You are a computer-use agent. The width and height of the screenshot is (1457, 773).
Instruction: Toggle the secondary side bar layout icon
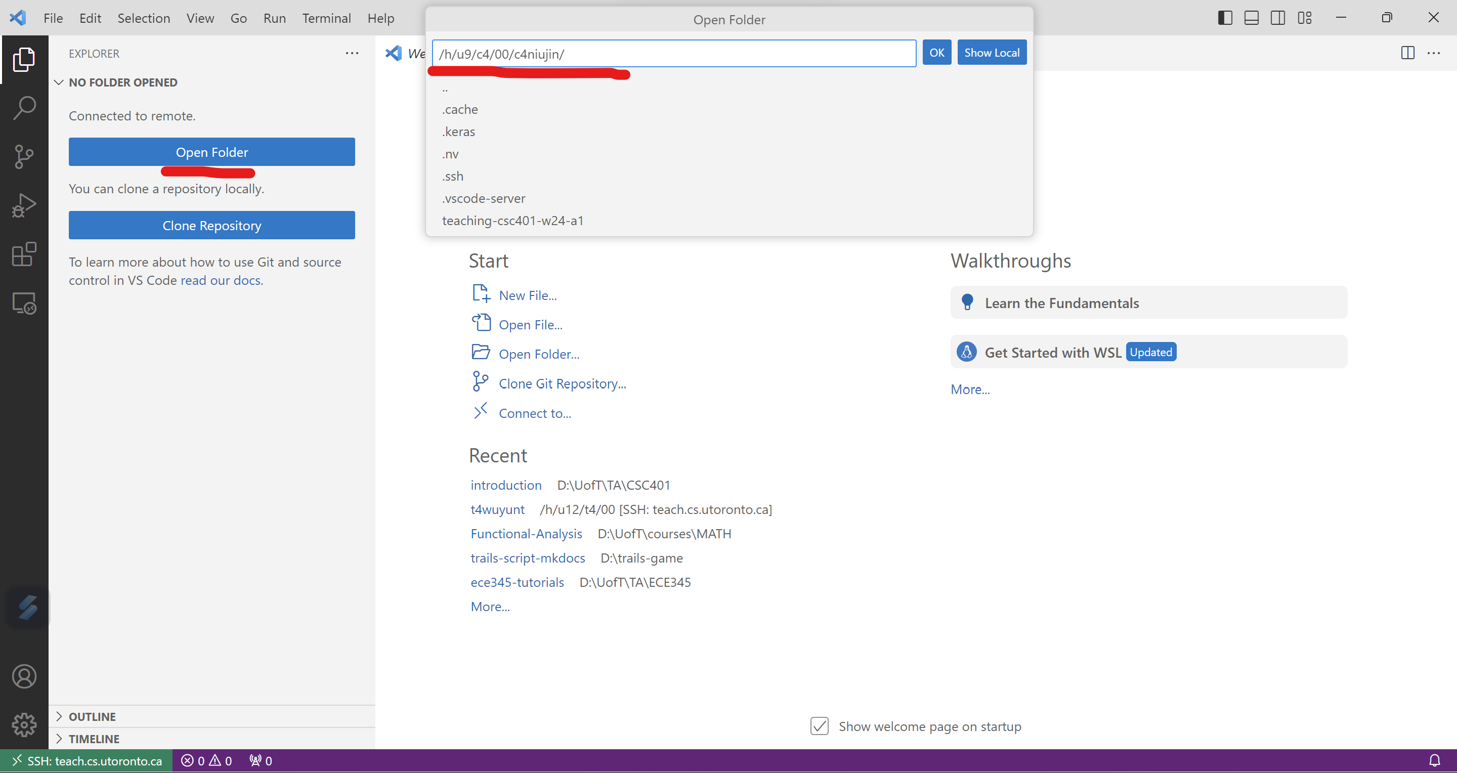tap(1278, 18)
